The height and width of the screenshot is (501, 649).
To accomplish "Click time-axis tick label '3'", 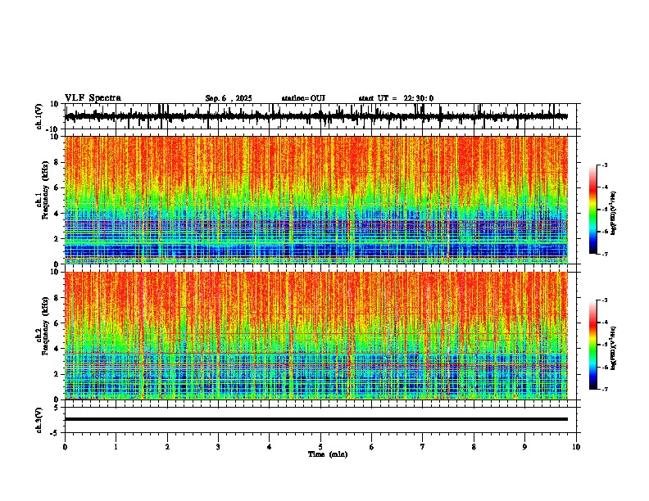I will (x=218, y=447).
